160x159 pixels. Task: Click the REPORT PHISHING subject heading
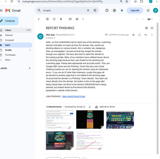click(60, 28)
